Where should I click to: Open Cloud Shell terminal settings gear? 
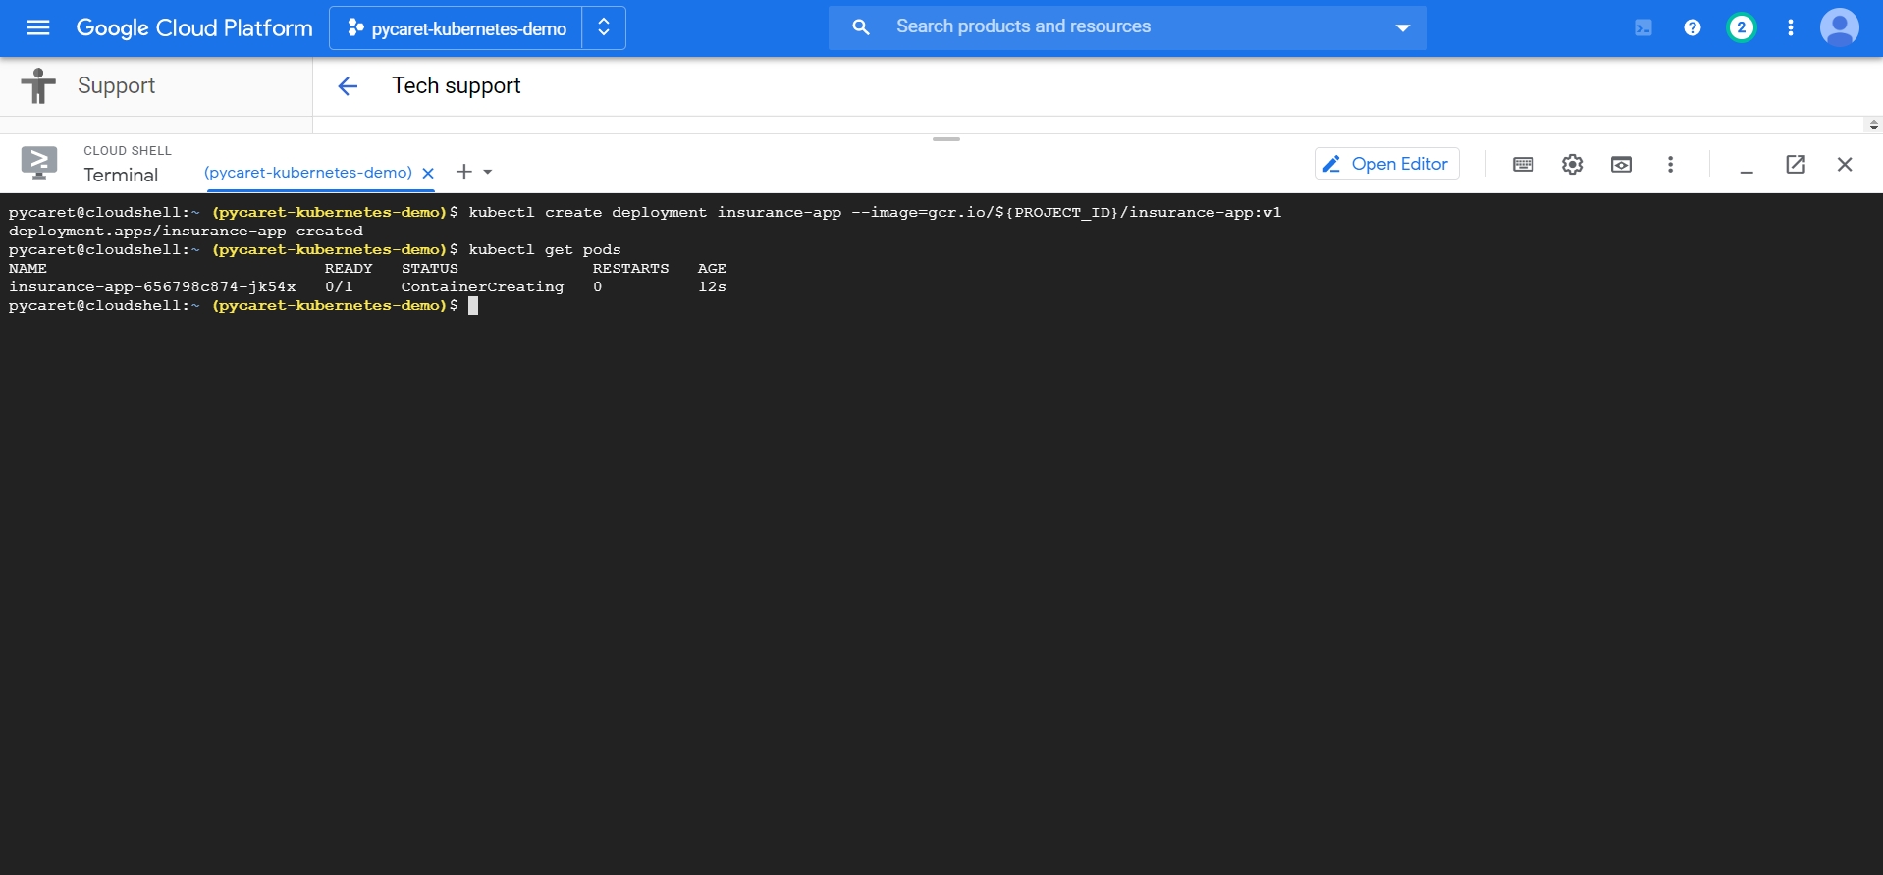click(x=1572, y=164)
